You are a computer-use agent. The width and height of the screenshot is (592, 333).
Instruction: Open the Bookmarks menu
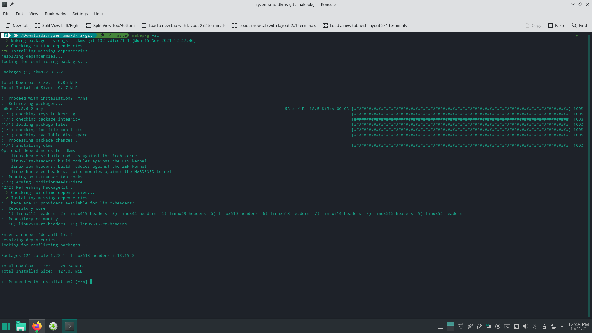[55, 14]
